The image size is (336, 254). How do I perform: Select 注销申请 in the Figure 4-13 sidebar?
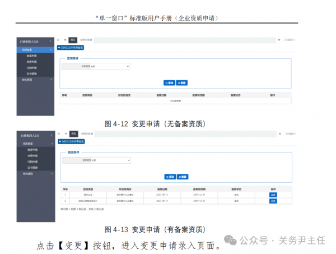click(32, 161)
